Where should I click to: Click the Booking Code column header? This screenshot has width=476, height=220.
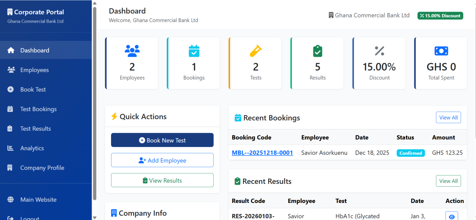click(251, 137)
